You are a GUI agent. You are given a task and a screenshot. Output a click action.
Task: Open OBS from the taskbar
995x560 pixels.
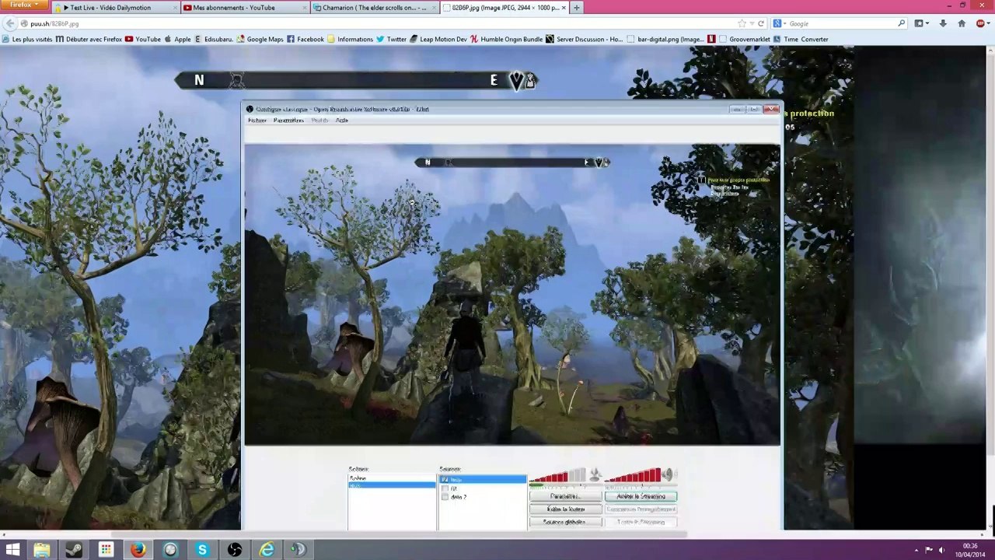coord(234,550)
